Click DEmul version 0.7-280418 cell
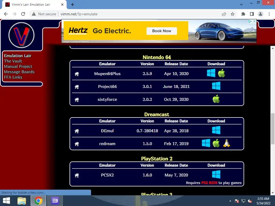The width and height of the screenshot is (275, 206). coord(147,131)
